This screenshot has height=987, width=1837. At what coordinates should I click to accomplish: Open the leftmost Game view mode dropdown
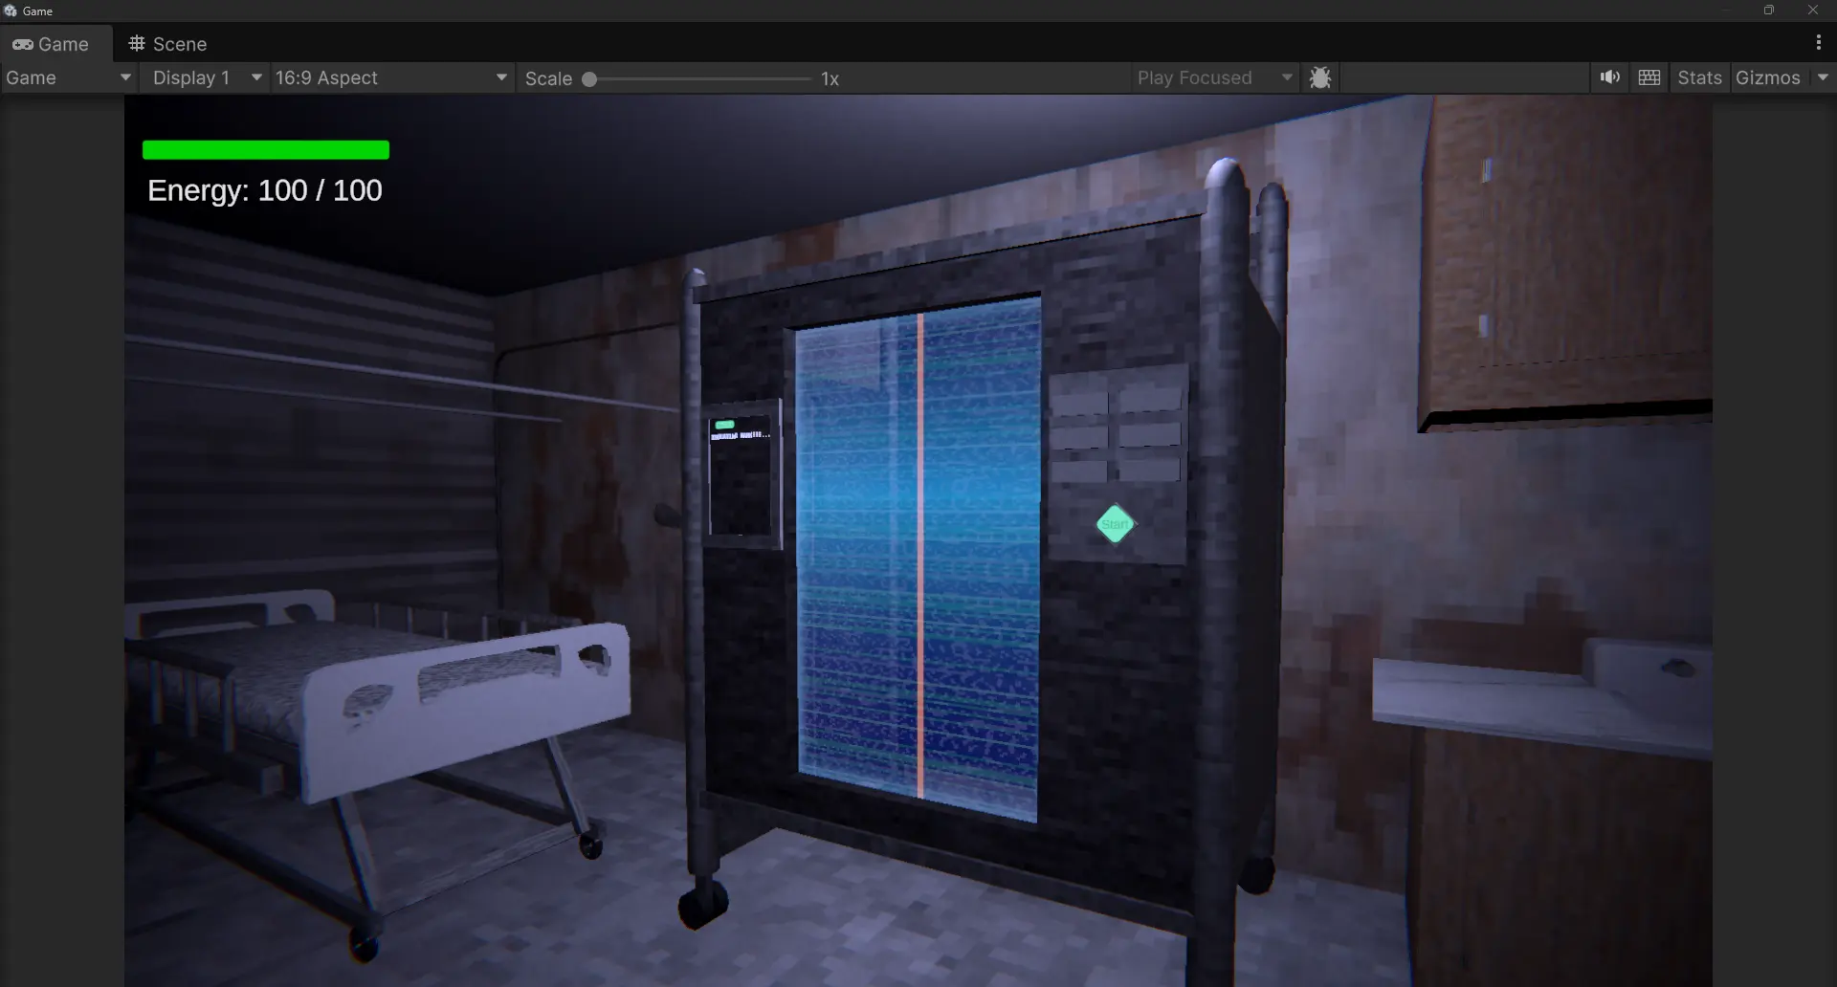pos(67,77)
